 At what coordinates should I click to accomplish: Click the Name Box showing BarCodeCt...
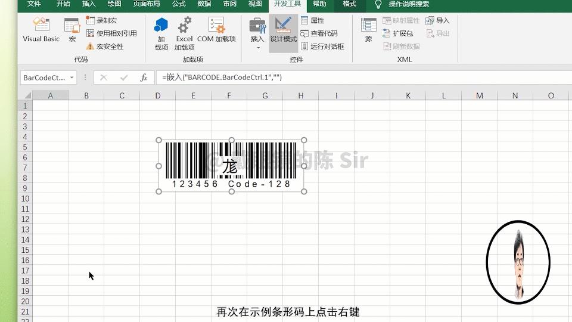pos(44,78)
